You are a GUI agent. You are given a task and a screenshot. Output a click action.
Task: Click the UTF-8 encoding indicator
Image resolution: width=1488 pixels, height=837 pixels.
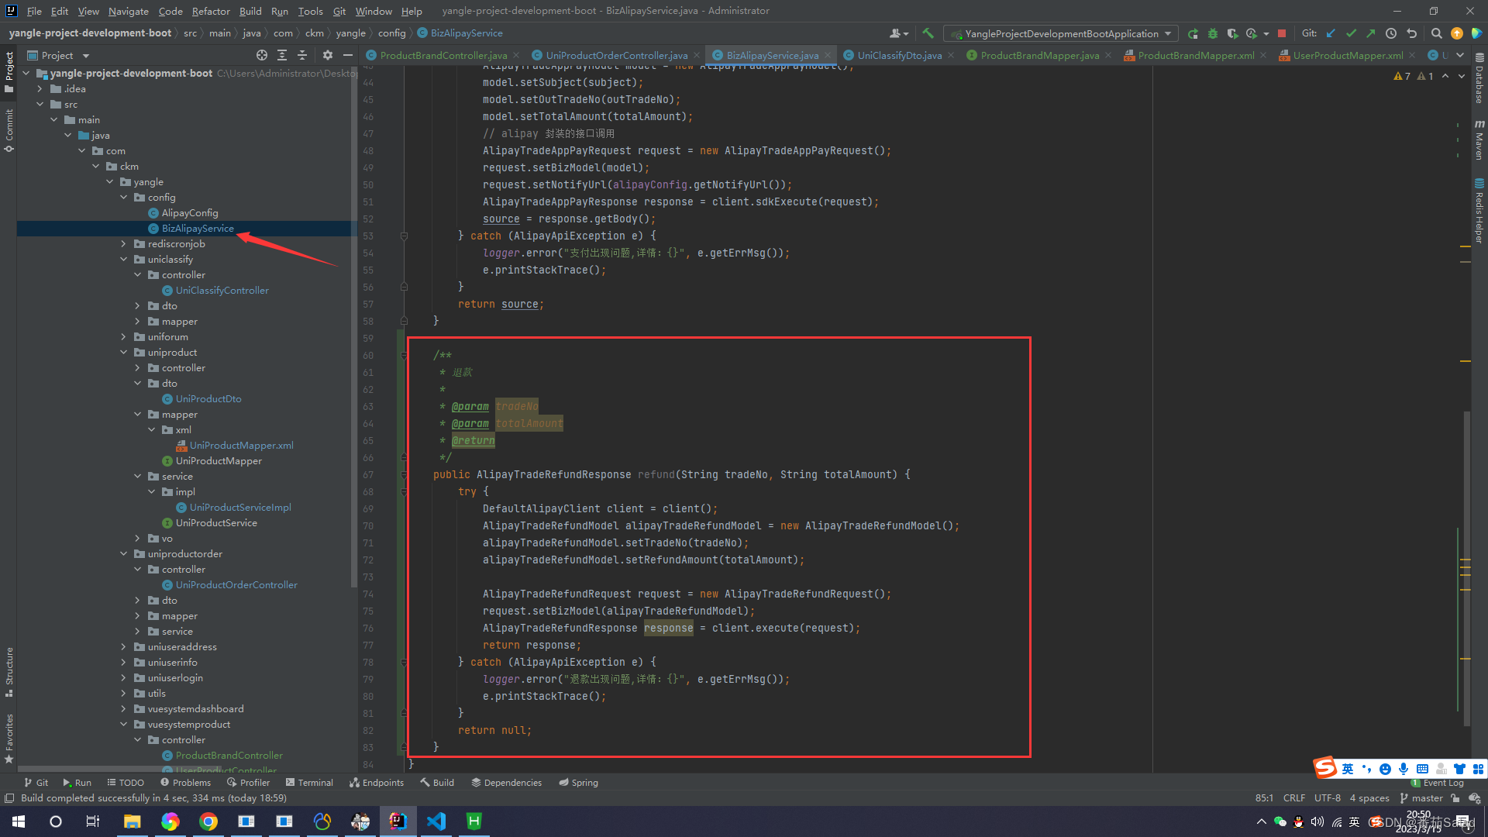point(1327,797)
